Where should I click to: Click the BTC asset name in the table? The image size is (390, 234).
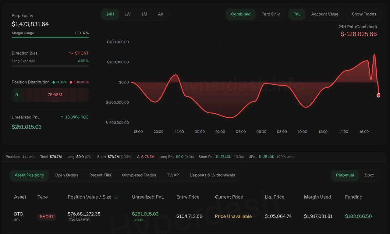coord(19,214)
